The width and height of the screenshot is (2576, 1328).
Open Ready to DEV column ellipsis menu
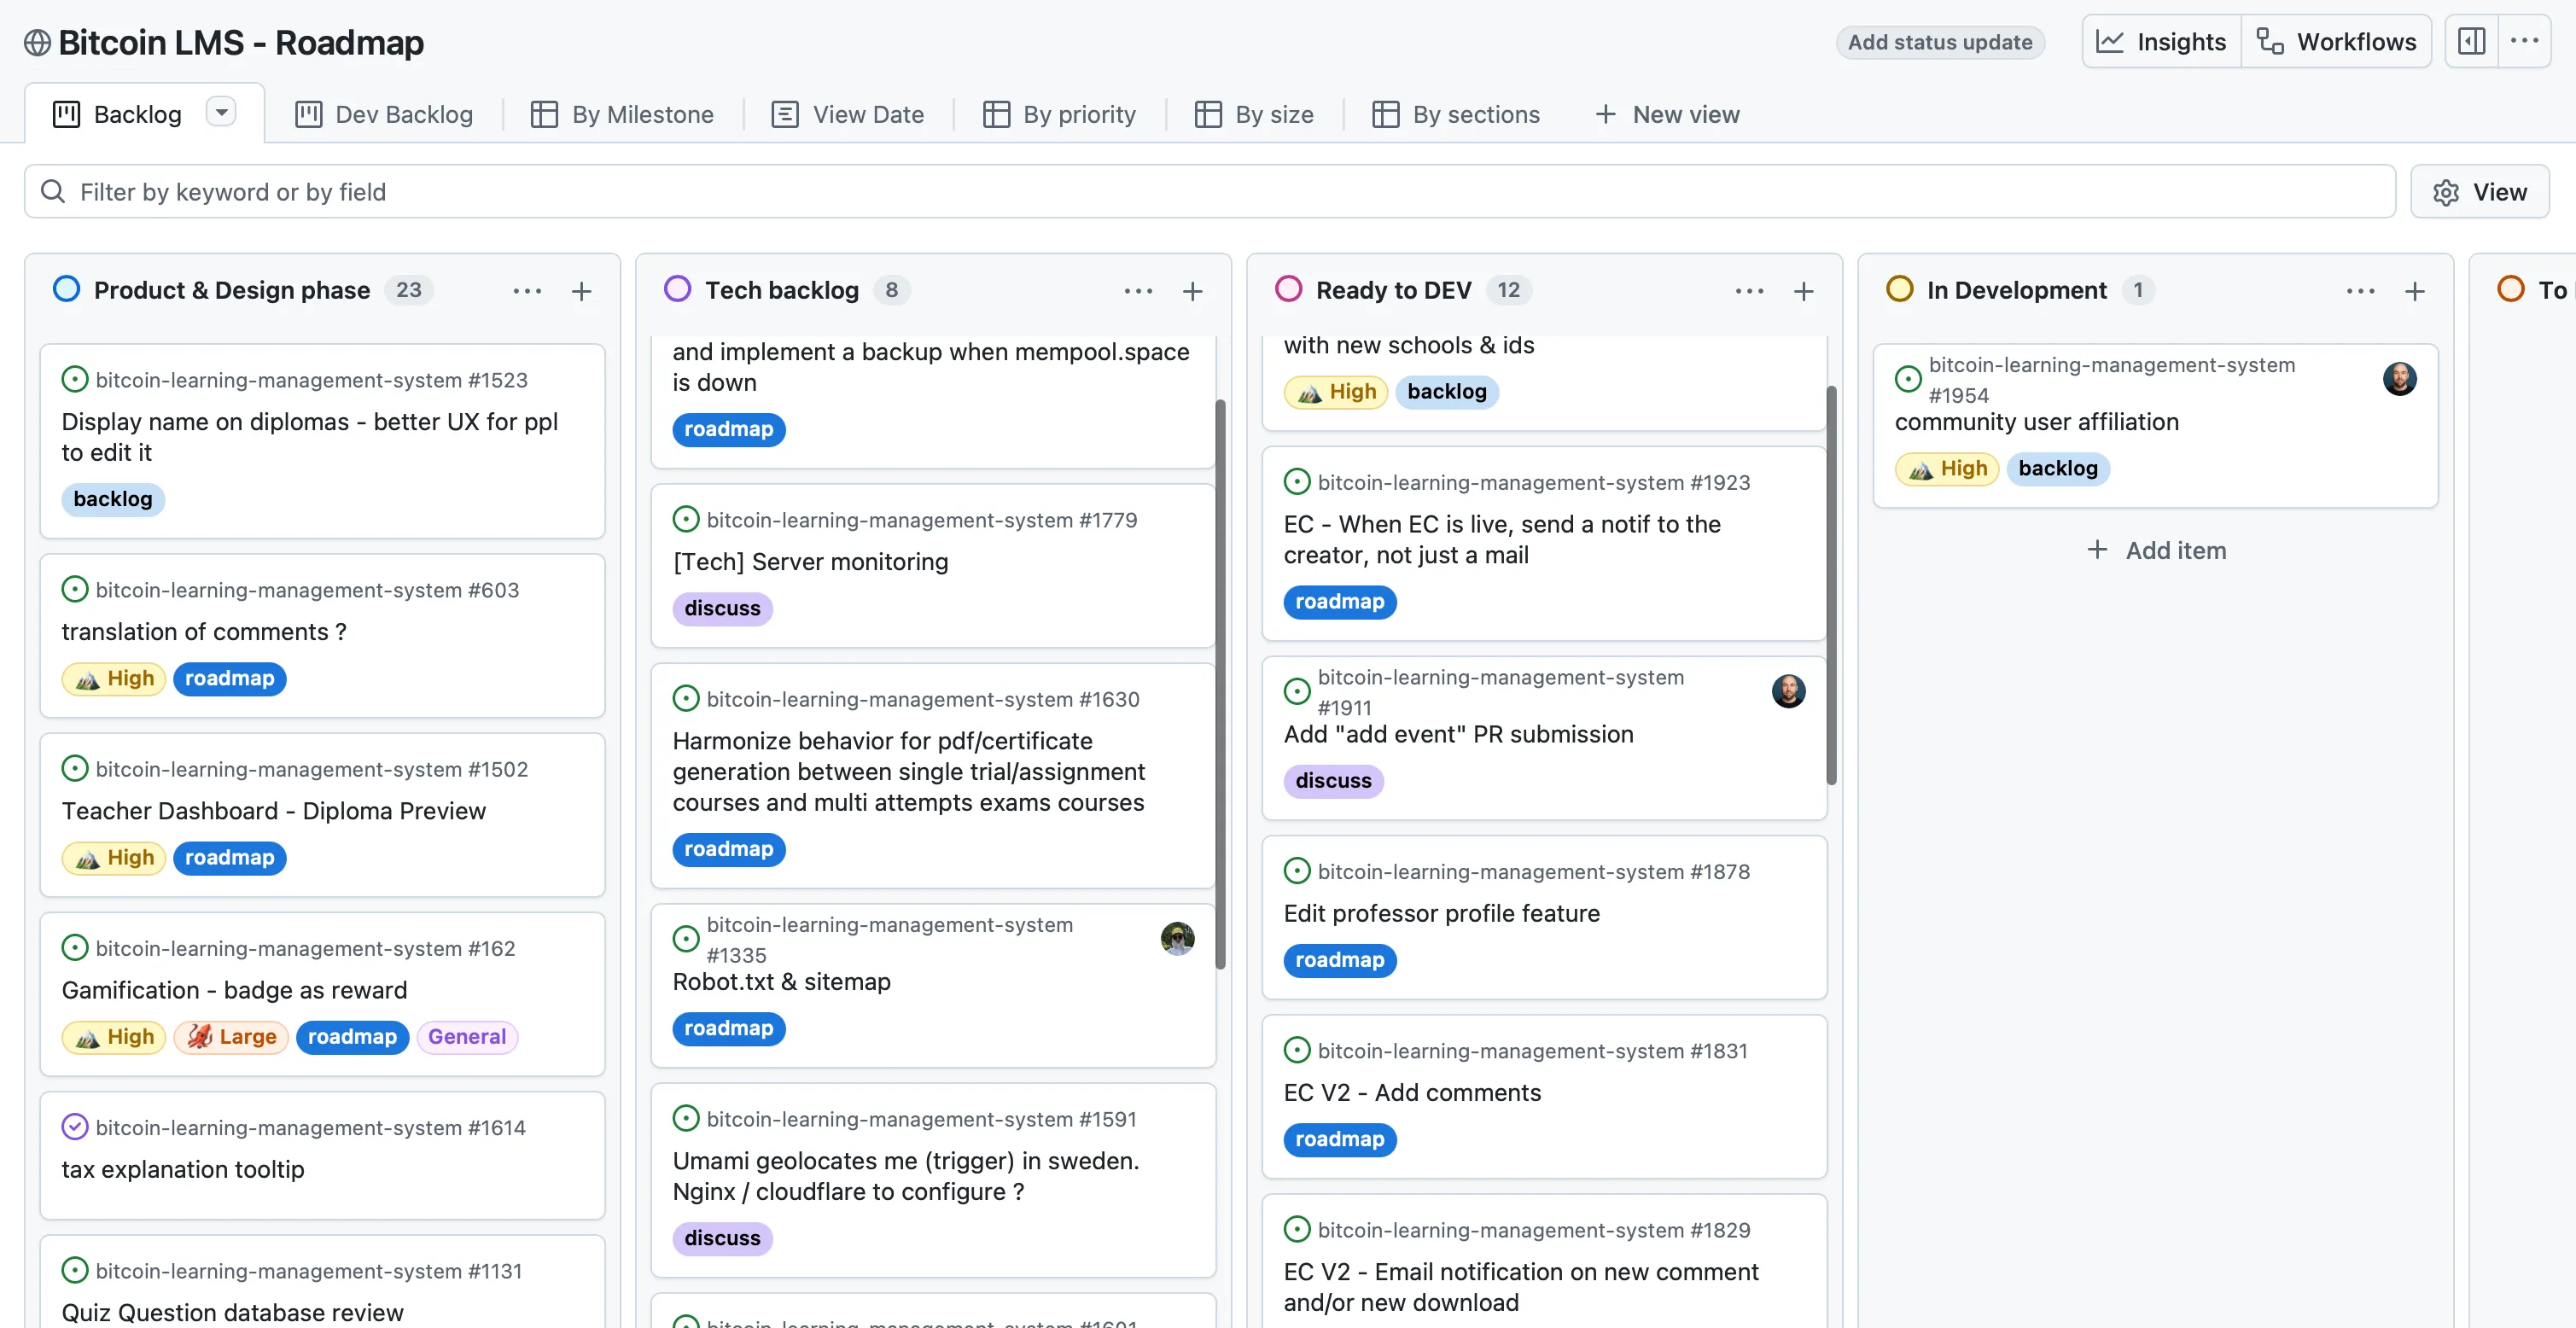pos(1749,291)
